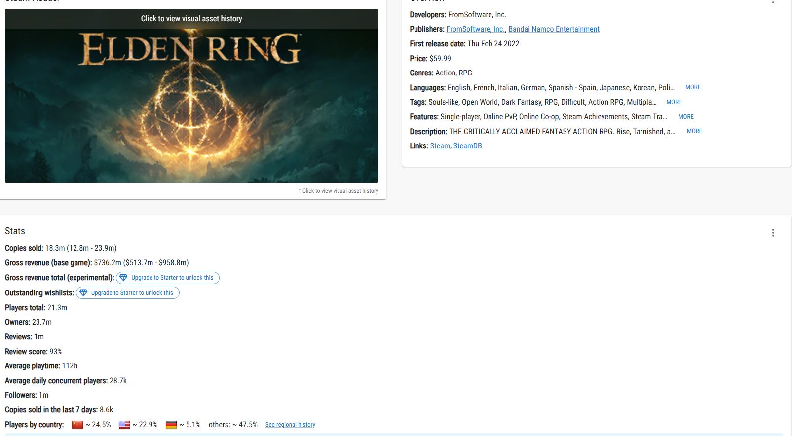
Task: Click the Followers label in Stats
Action: click(x=21, y=395)
